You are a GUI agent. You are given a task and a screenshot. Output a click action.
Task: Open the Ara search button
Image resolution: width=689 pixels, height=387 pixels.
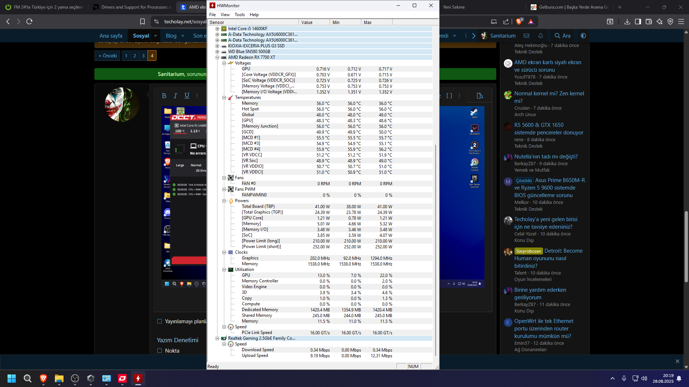pyautogui.click(x=563, y=36)
